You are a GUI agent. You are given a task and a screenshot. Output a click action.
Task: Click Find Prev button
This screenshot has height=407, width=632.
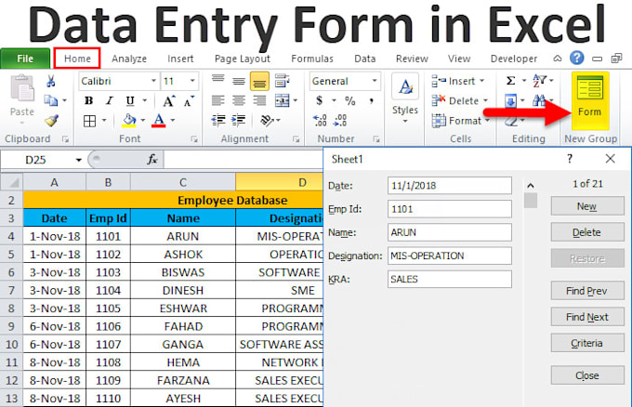587,291
